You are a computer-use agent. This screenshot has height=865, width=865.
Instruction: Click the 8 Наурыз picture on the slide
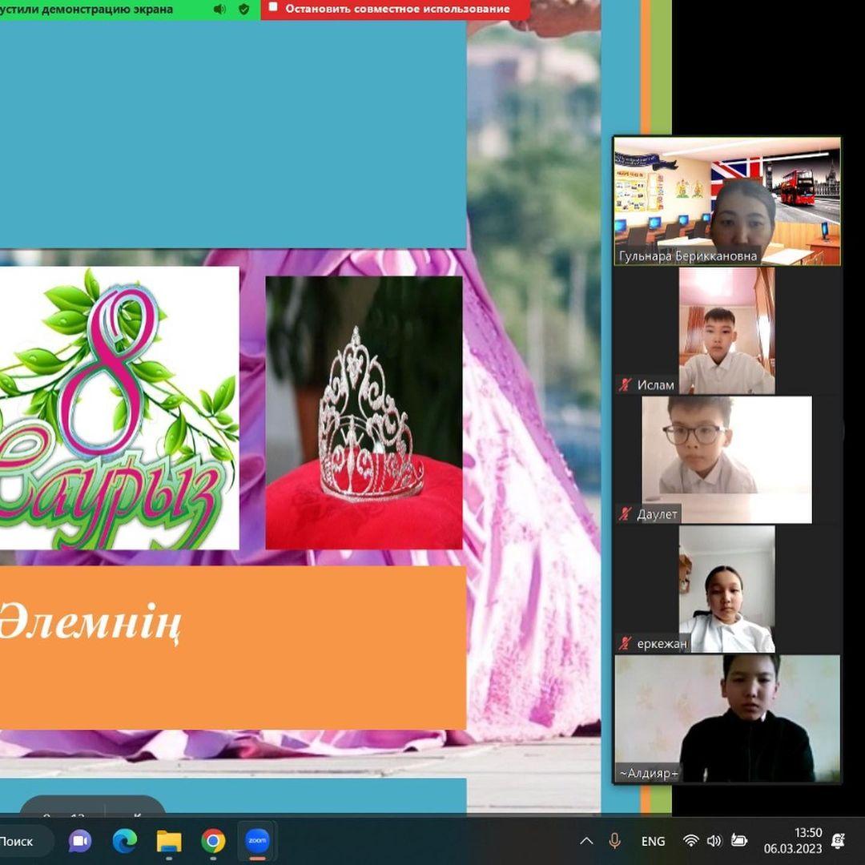click(x=119, y=408)
